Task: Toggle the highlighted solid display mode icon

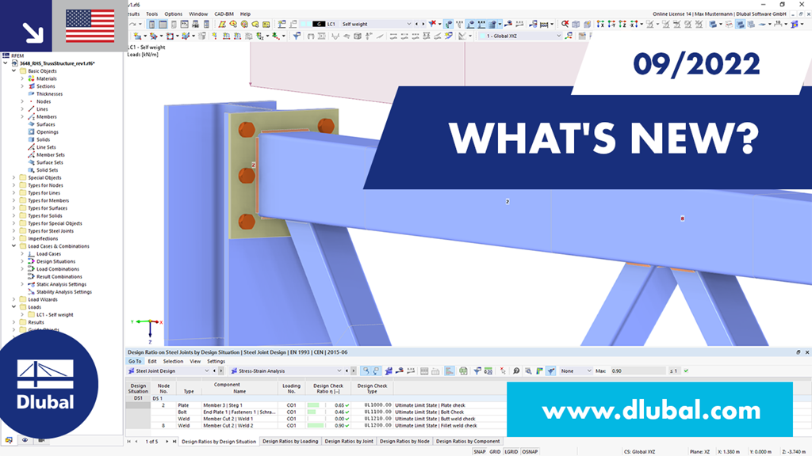Action: point(740,24)
